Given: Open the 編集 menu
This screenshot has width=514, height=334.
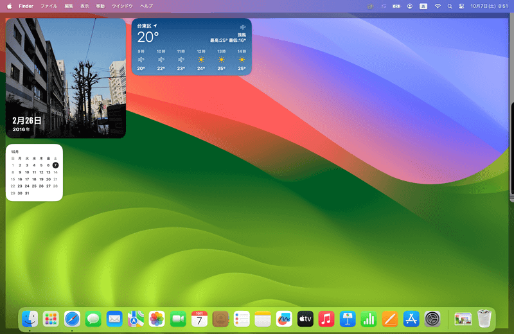Looking at the screenshot, I should click(x=69, y=6).
